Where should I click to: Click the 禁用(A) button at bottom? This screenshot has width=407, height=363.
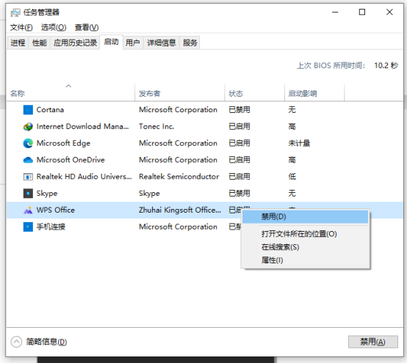372,342
